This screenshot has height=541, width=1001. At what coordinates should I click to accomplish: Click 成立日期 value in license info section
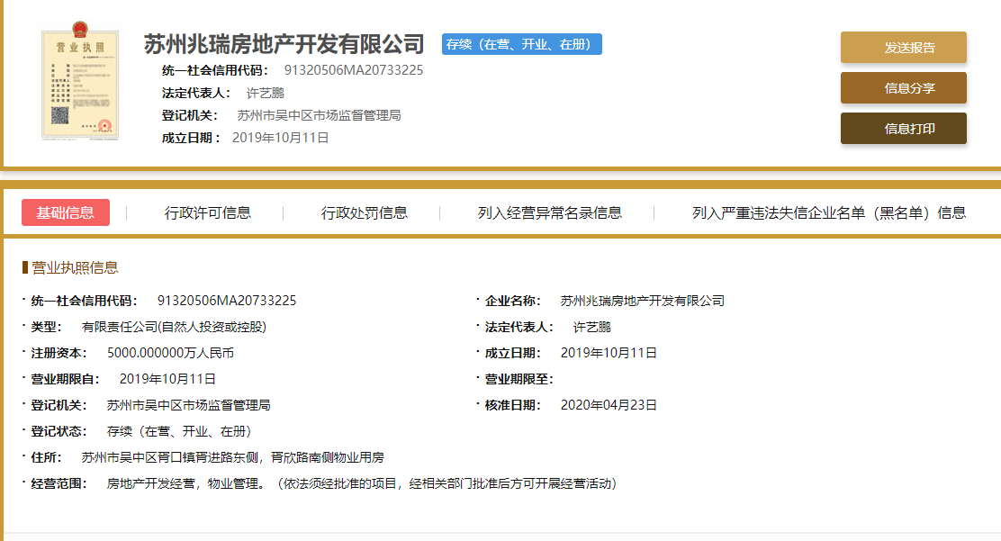click(x=609, y=353)
